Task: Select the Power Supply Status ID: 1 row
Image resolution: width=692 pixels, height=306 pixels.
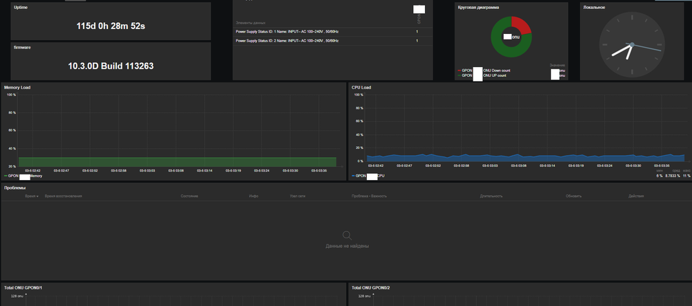Action: coord(333,32)
